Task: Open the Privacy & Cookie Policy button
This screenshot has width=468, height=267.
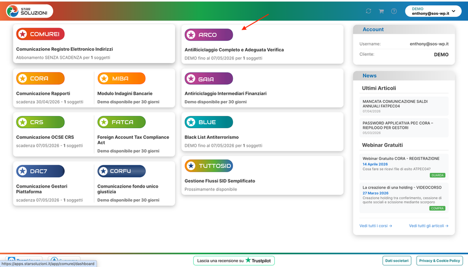Action: [x=439, y=261]
